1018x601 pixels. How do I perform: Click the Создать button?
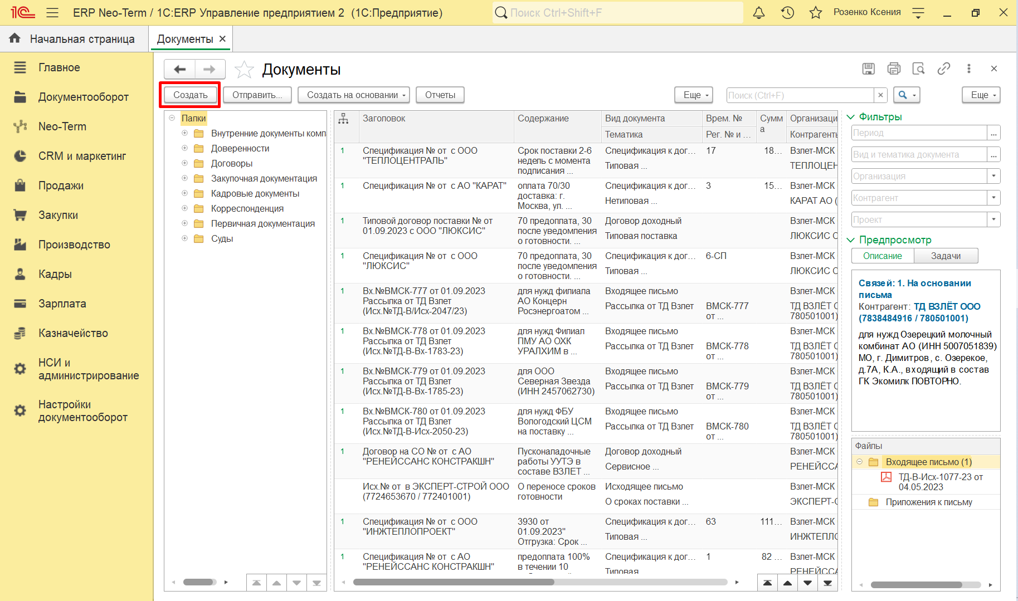point(190,95)
